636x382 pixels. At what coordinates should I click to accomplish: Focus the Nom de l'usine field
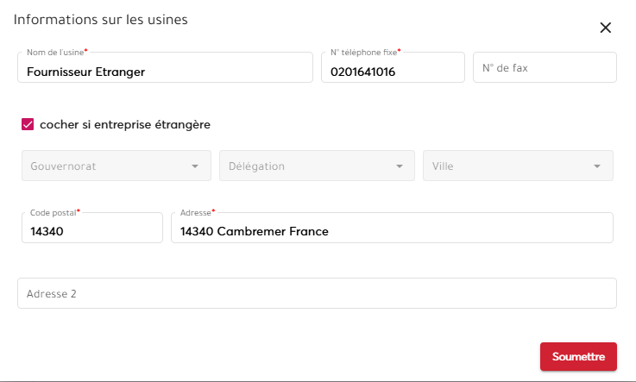point(164,72)
